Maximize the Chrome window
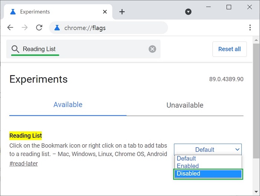The width and height of the screenshot is (260, 196). tap(229, 7)
